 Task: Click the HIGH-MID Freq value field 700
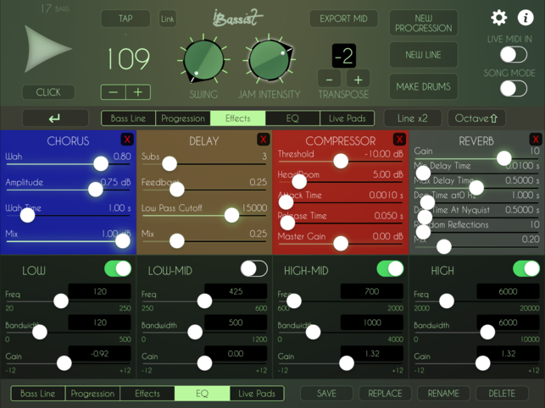coord(372,291)
